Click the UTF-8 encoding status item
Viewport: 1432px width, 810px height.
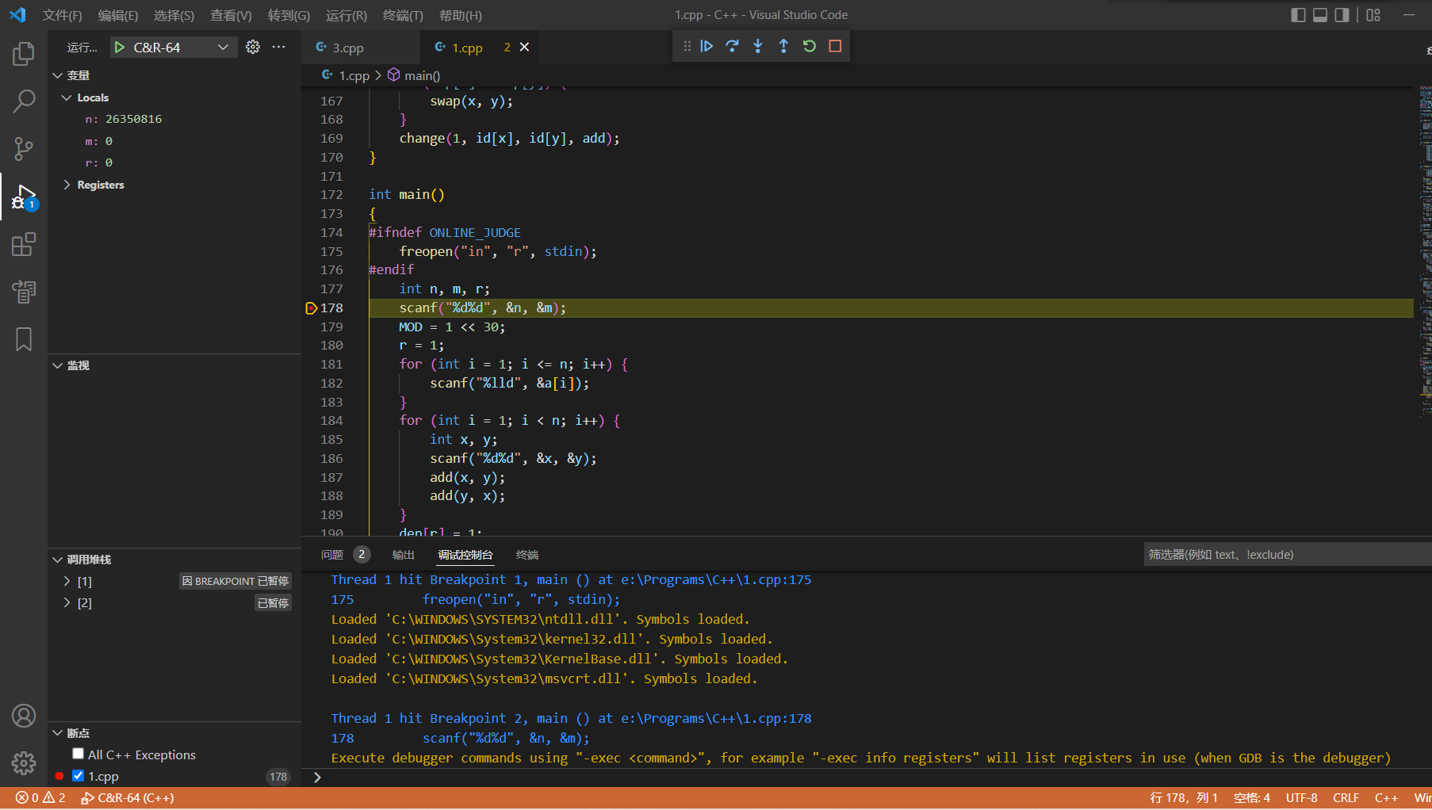coord(1301,798)
